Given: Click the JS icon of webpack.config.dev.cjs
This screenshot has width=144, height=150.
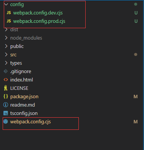Looking at the screenshot, I should tap(9, 13).
